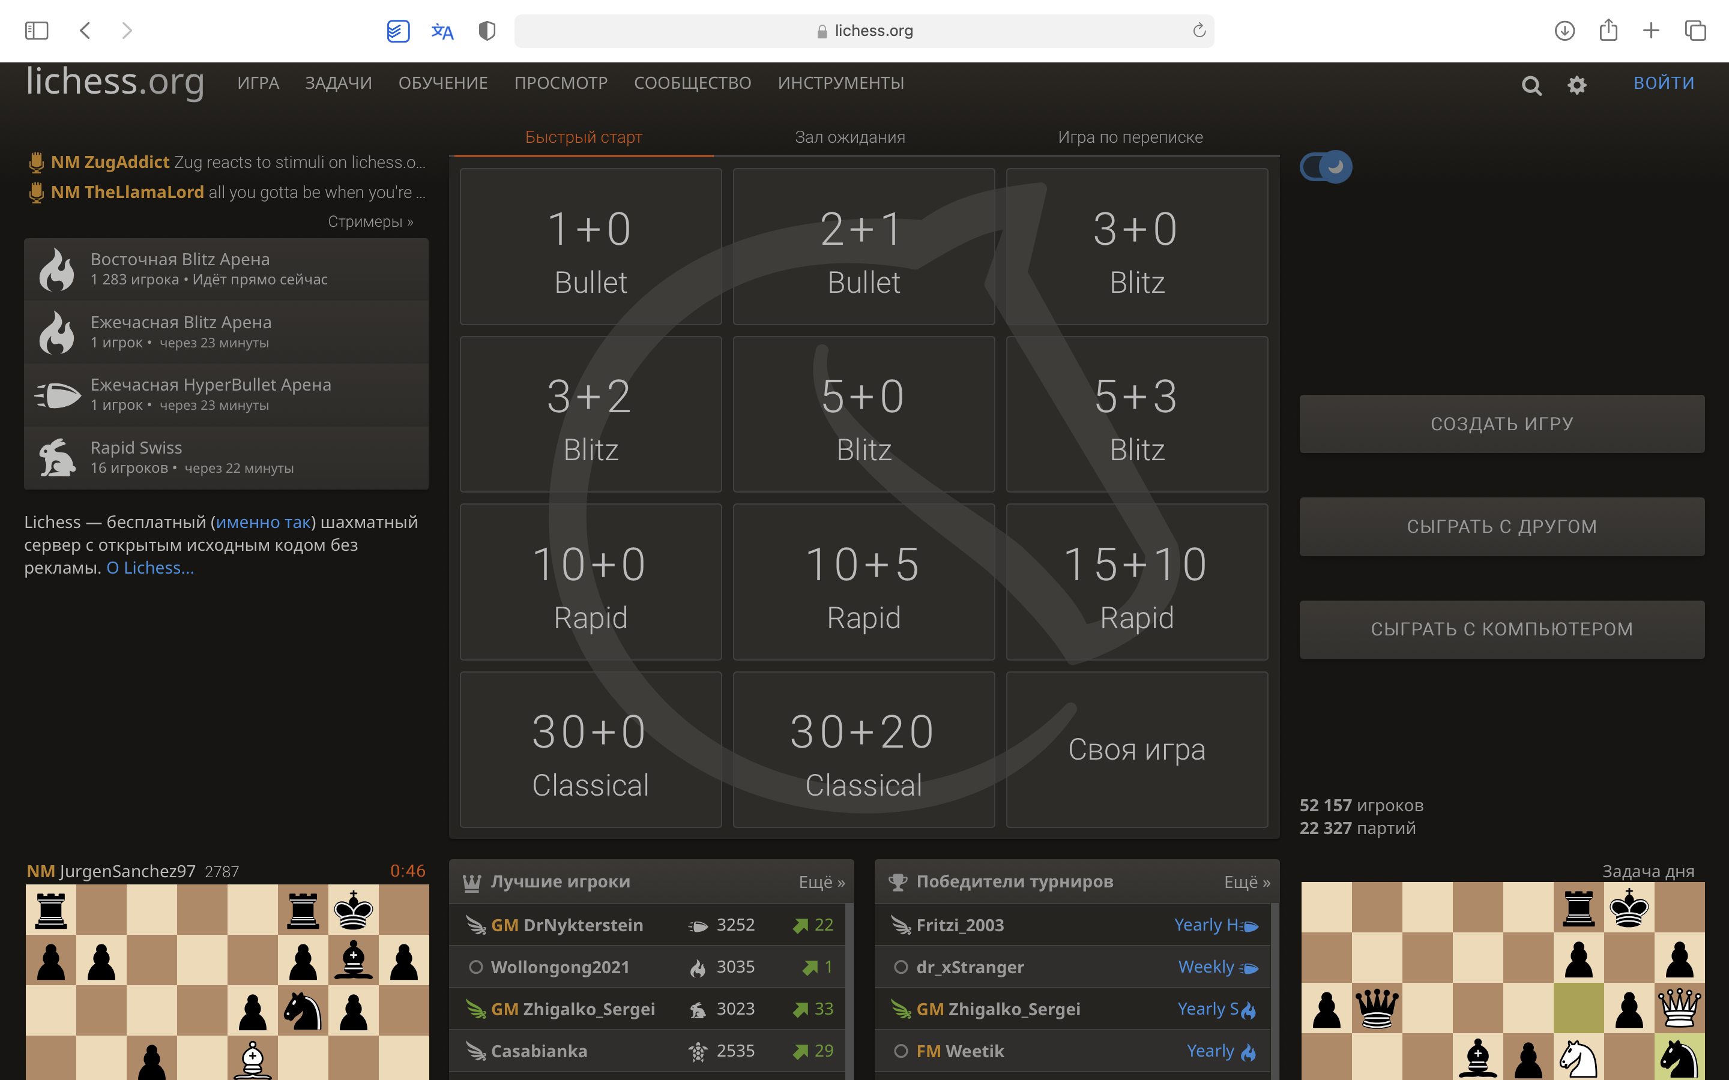Switch to the Зал ожидания tab
Image resolution: width=1729 pixels, height=1080 pixels.
click(x=849, y=137)
